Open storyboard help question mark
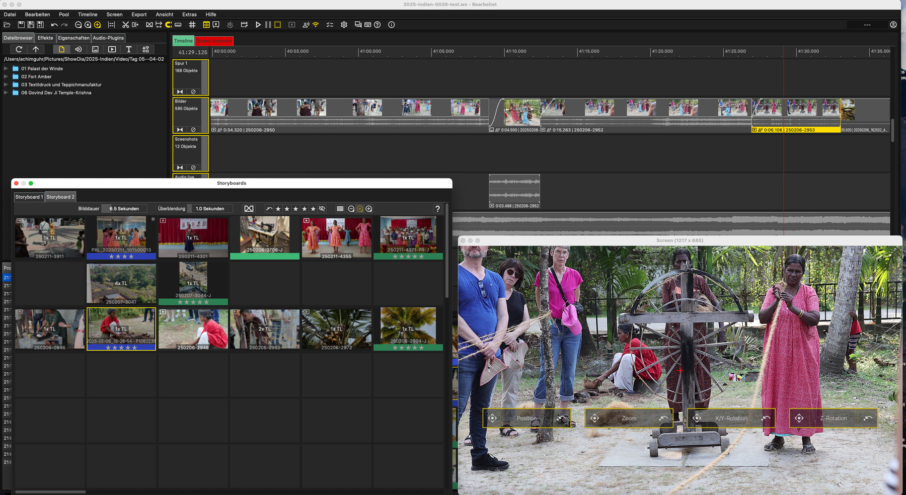The height and width of the screenshot is (495, 906). 437,209
